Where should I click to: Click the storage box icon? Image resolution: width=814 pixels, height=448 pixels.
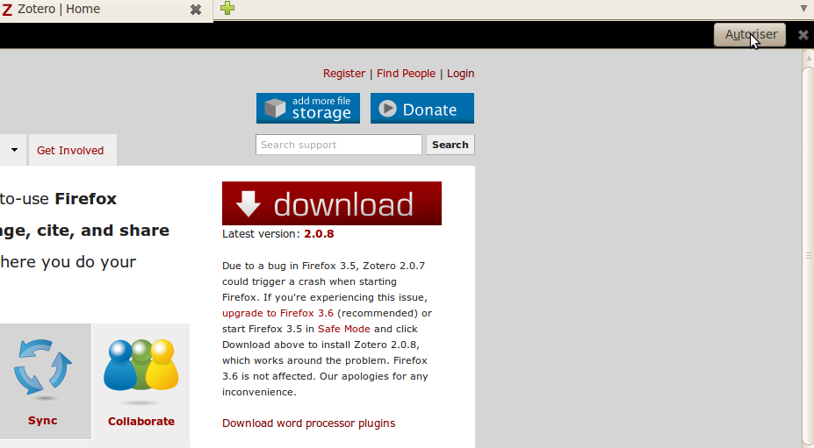point(275,109)
